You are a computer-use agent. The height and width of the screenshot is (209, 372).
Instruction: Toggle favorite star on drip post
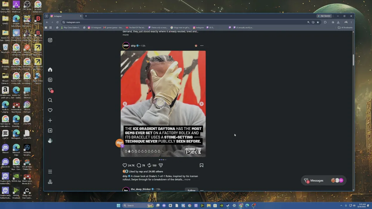(196, 46)
